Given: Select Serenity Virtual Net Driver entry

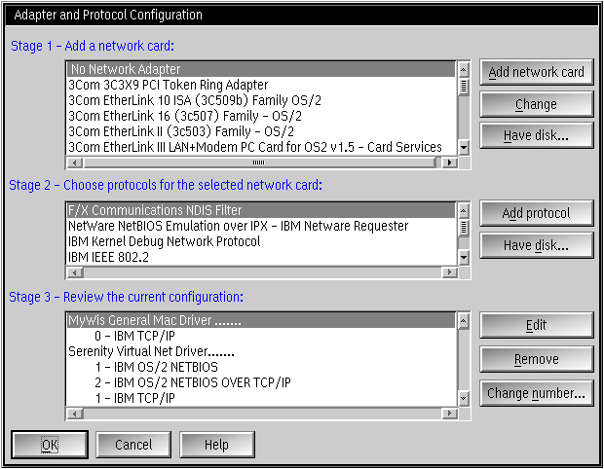Looking at the screenshot, I should [x=261, y=351].
